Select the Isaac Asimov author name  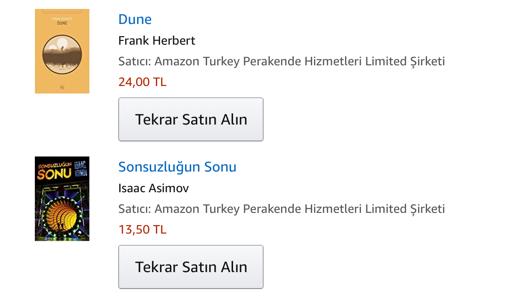coord(153,188)
